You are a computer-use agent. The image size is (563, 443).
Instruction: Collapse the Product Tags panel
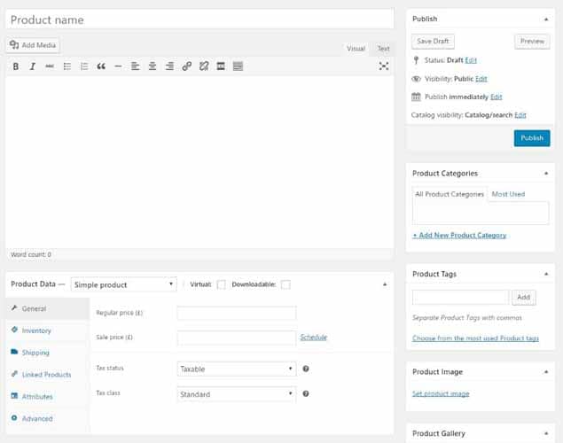click(x=546, y=274)
